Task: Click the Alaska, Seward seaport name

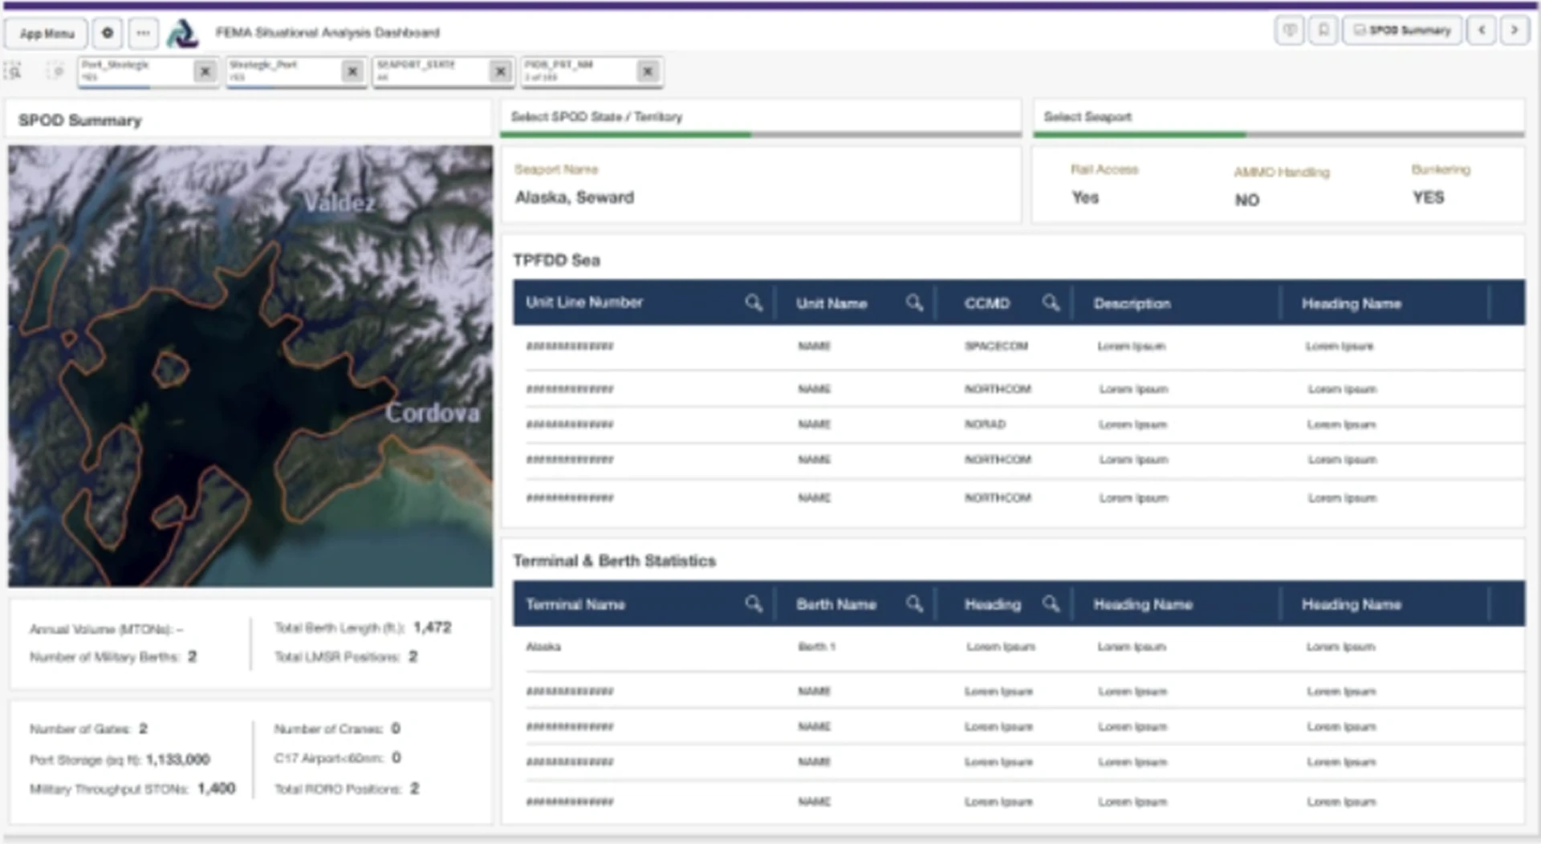Action: point(575,197)
